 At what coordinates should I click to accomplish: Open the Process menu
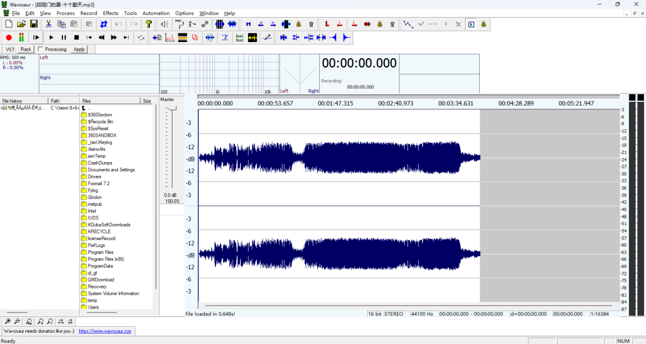pyautogui.click(x=66, y=13)
